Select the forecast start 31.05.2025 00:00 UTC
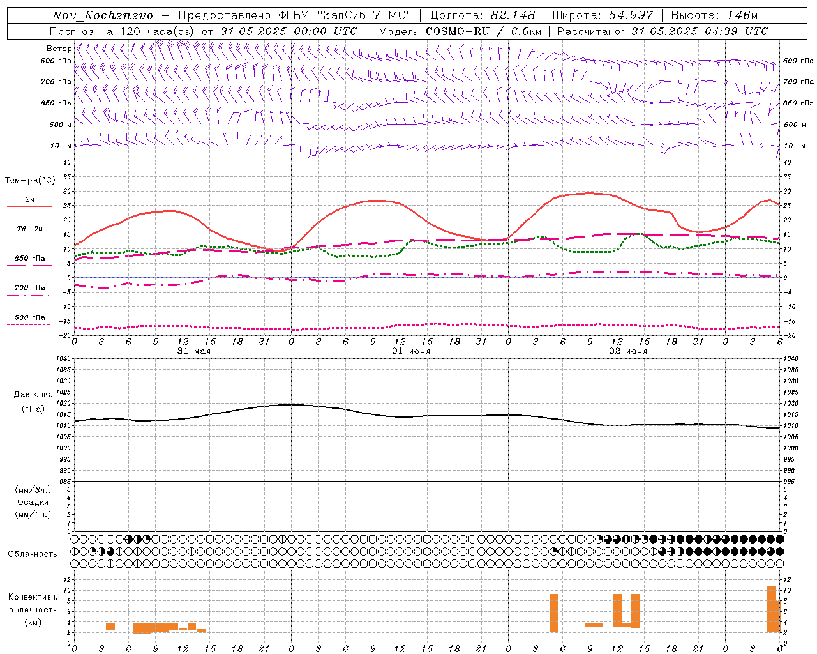 pos(289,31)
